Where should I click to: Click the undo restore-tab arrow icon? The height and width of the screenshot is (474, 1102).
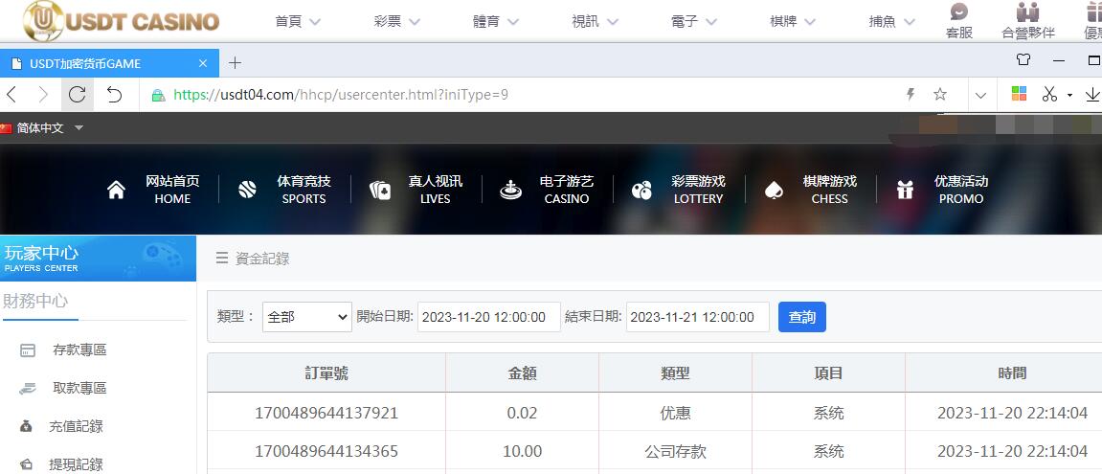(x=115, y=94)
